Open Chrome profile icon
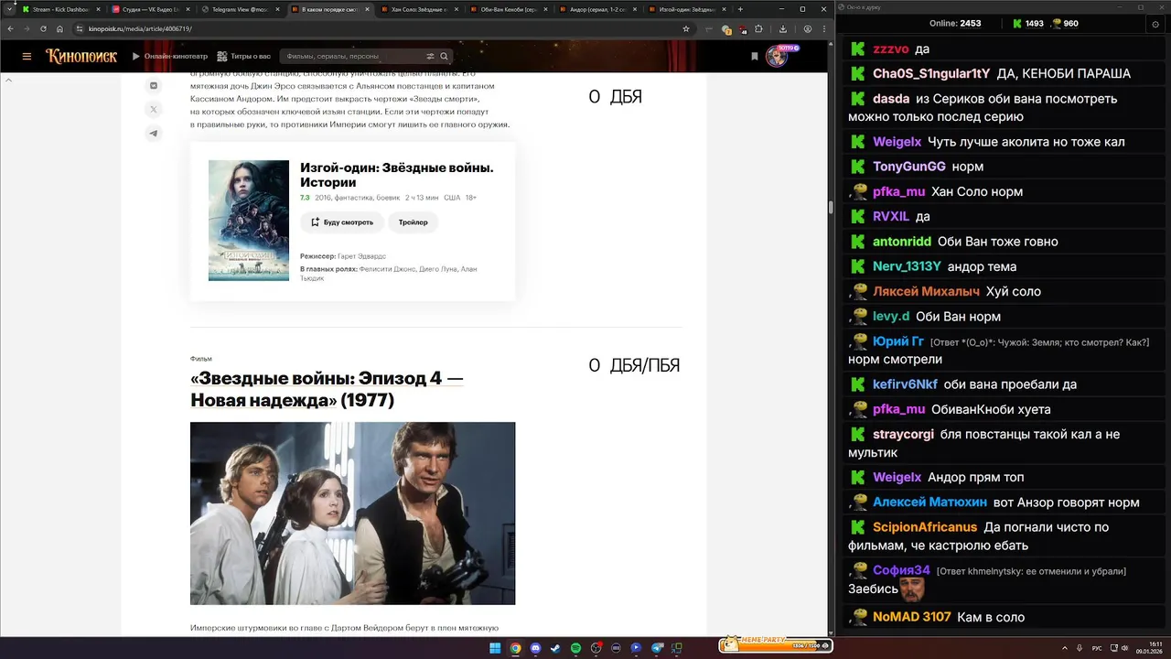 point(807,28)
